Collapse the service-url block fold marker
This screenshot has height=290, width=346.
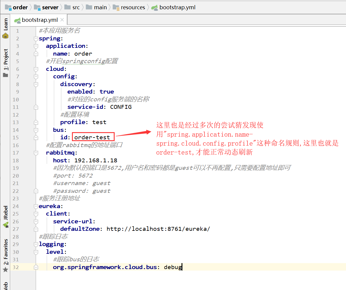click(x=36, y=222)
